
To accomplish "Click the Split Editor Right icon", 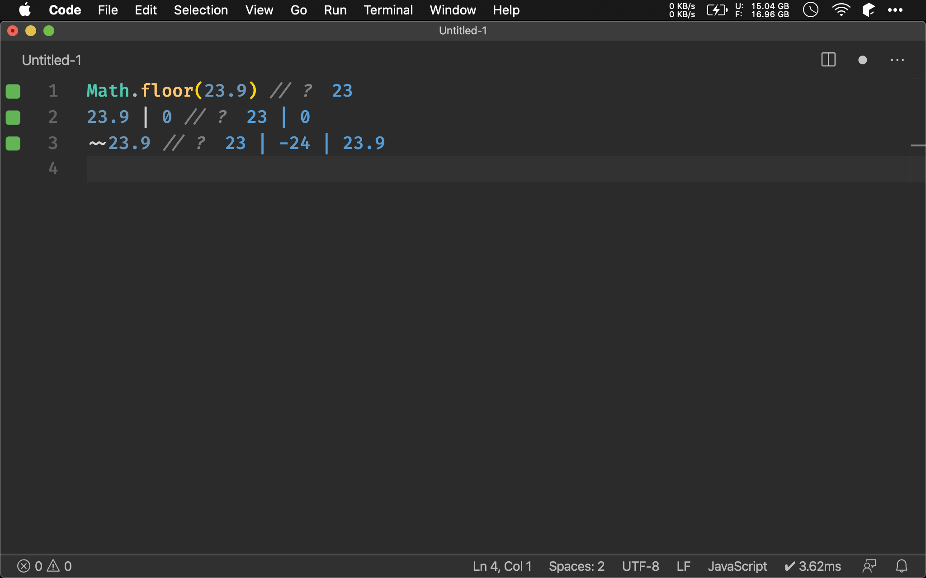I will pos(828,60).
